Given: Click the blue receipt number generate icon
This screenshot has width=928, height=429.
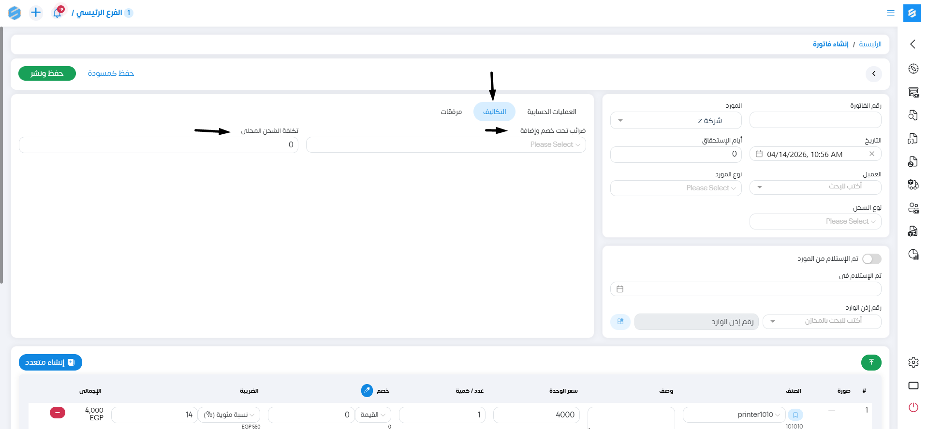Looking at the screenshot, I should [620, 322].
